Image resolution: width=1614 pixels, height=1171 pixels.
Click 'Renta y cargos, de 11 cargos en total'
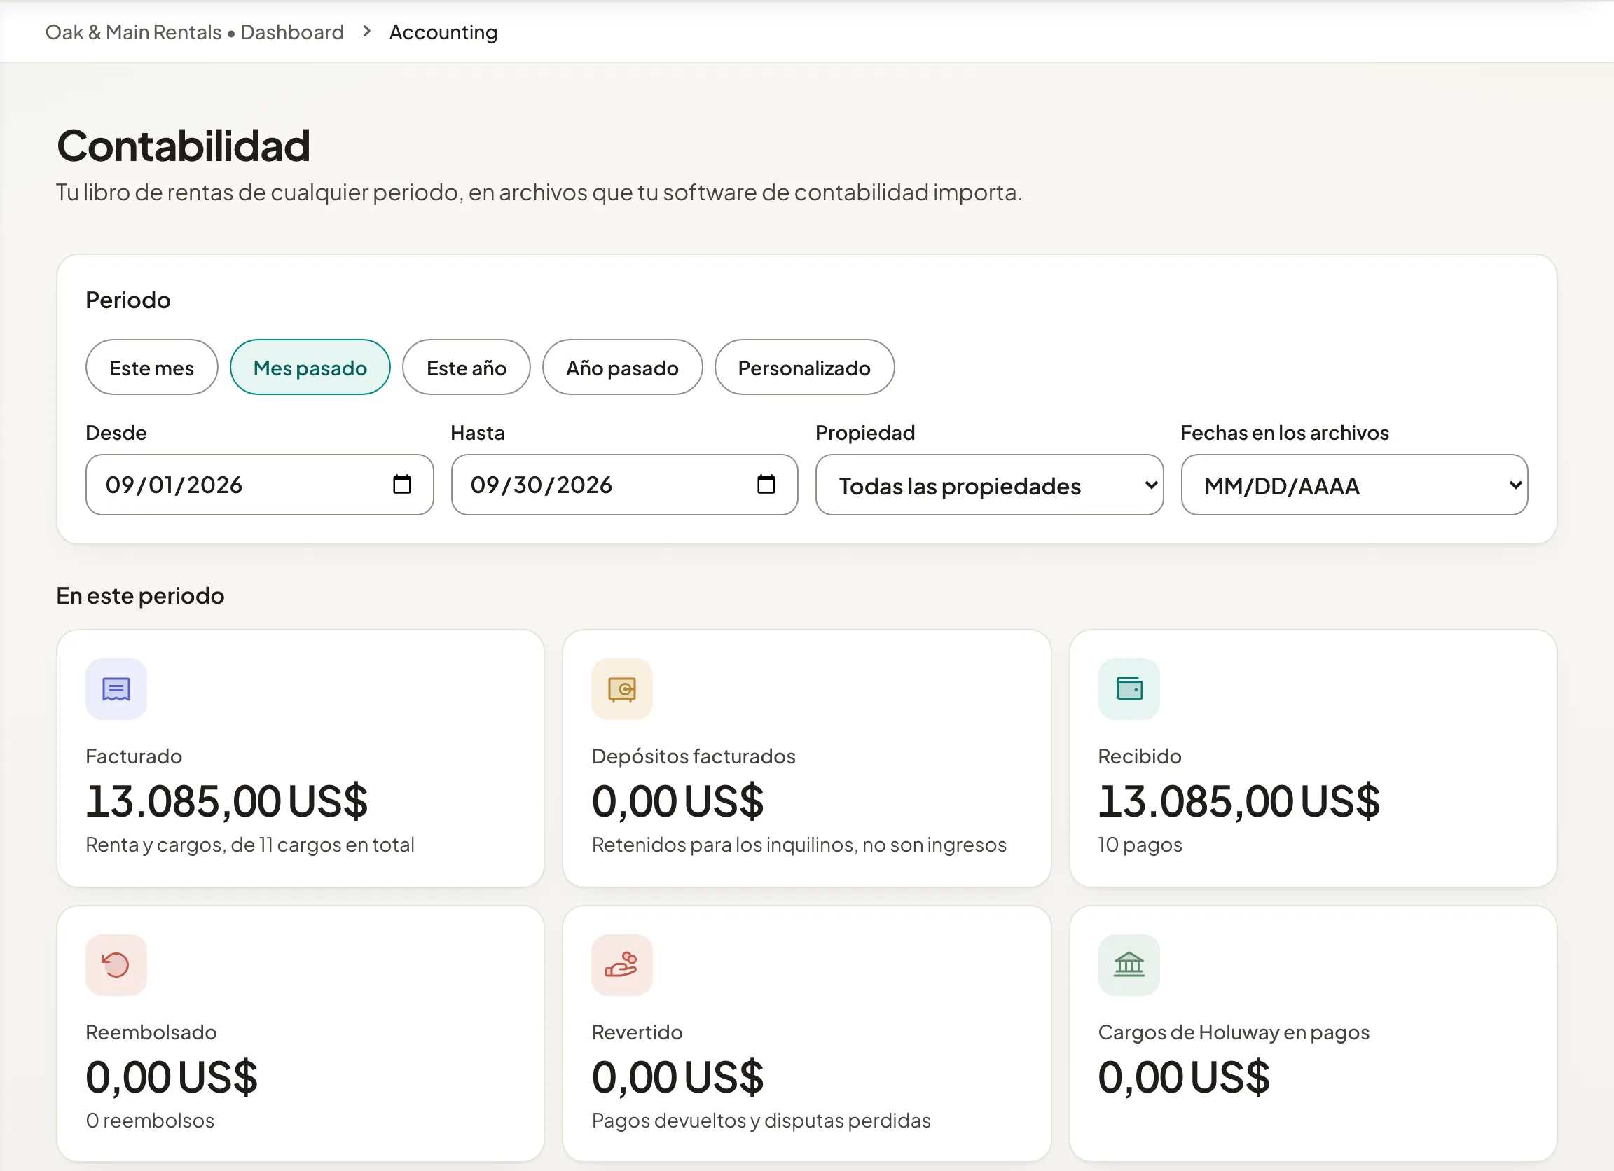250,845
